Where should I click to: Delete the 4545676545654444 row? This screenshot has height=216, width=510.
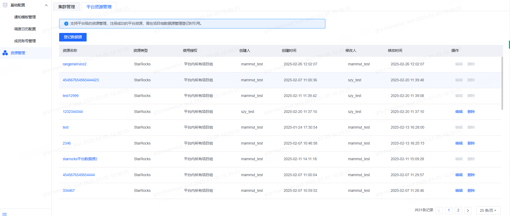(471, 175)
